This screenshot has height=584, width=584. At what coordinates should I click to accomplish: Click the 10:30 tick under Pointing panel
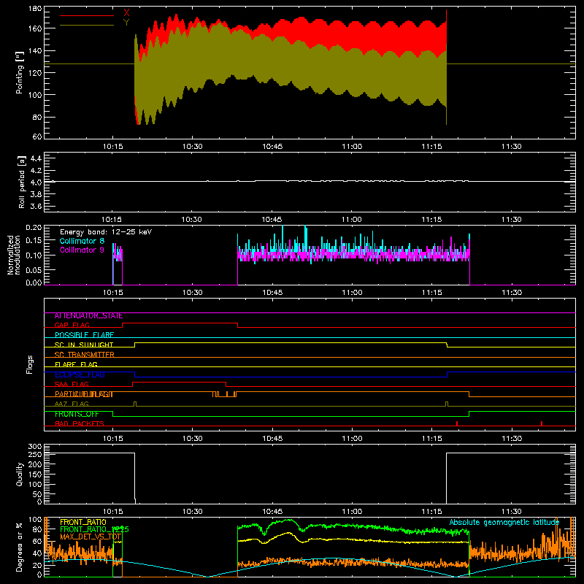tap(193, 147)
